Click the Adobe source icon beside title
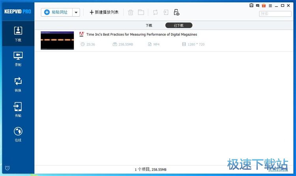Viewport: 296px width, 176px height. point(82,34)
